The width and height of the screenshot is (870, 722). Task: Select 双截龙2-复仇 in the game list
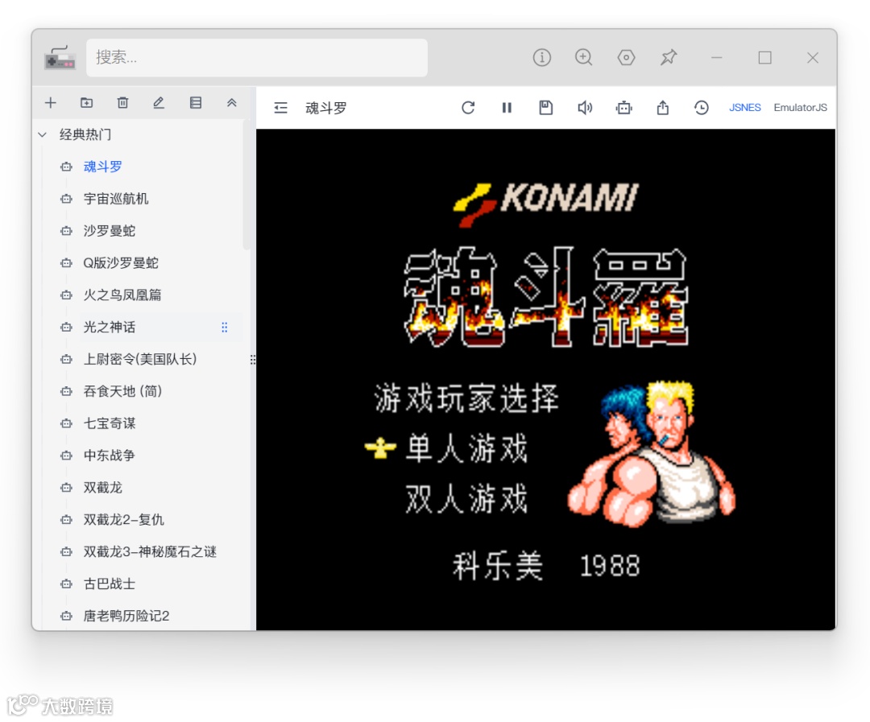124,520
